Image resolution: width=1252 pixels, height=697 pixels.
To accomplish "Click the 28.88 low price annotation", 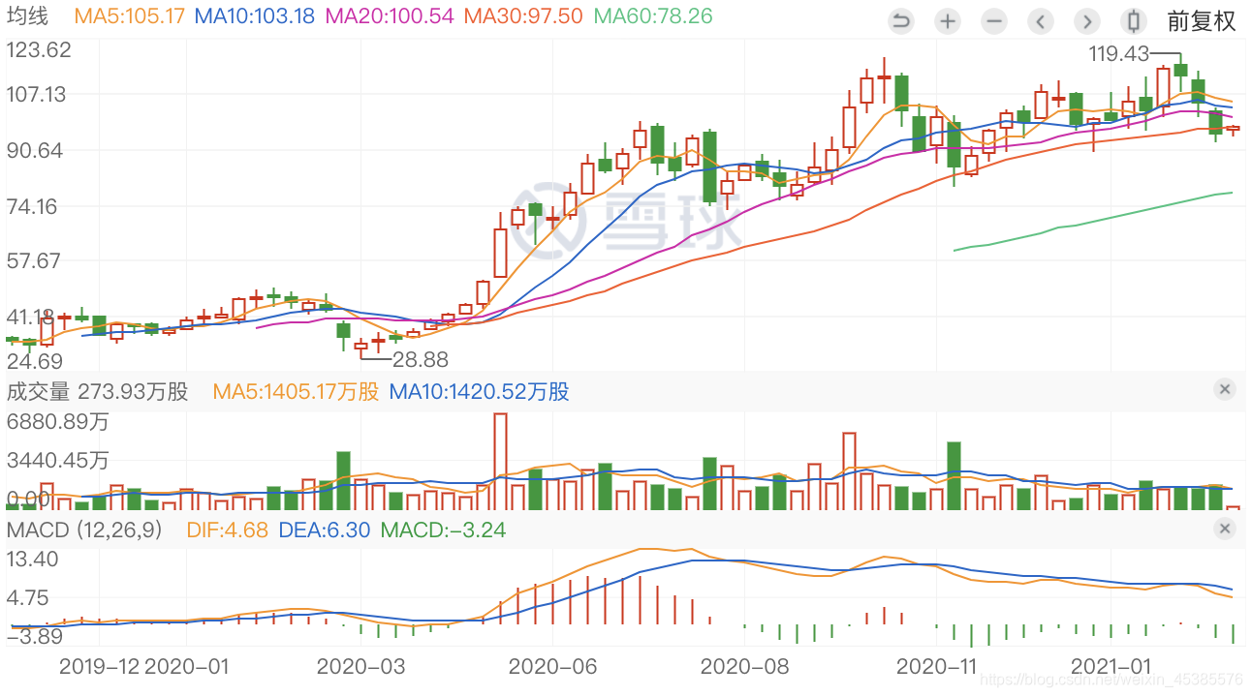I will click(421, 359).
